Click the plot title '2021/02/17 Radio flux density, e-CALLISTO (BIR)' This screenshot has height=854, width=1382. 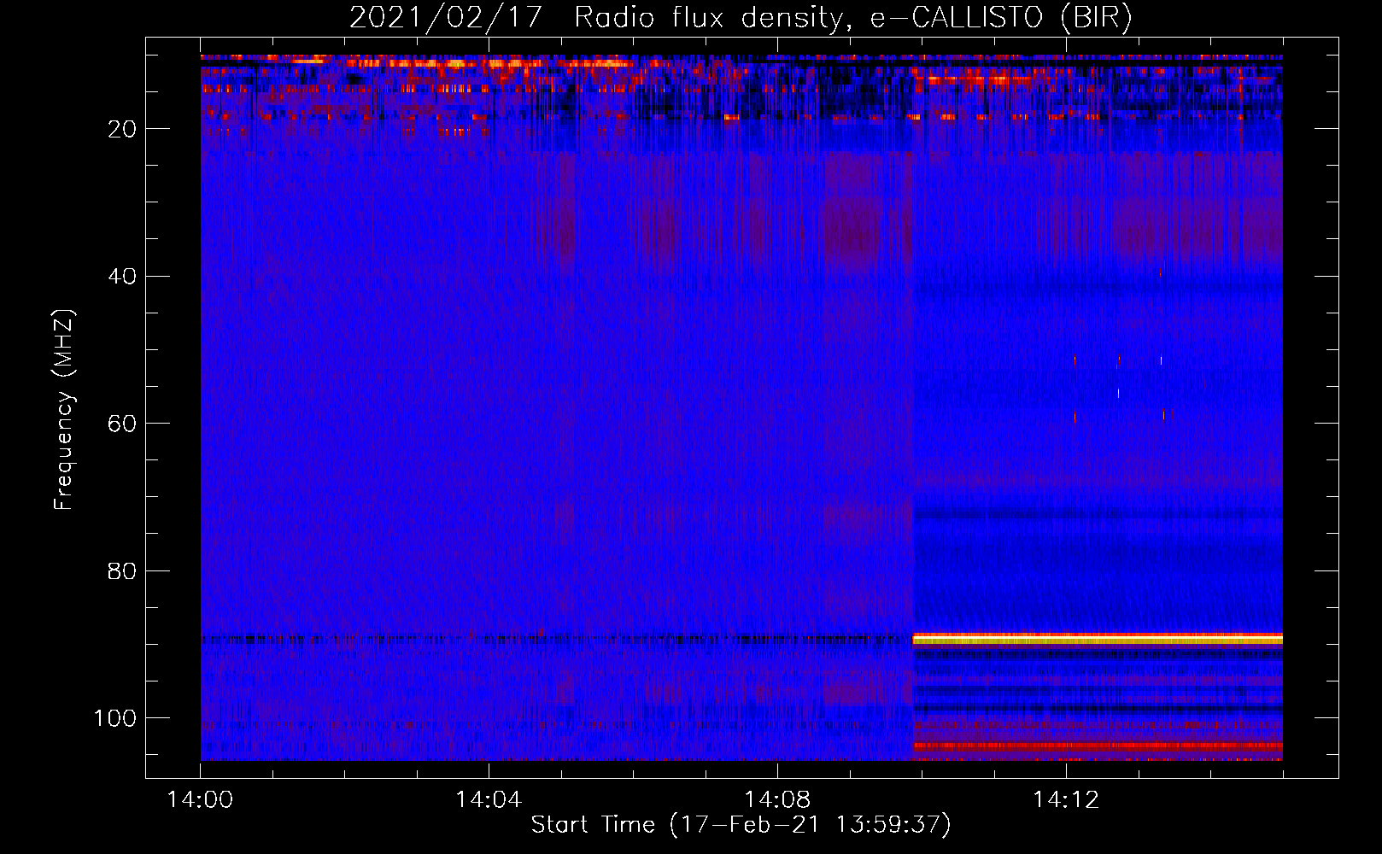pos(741,18)
